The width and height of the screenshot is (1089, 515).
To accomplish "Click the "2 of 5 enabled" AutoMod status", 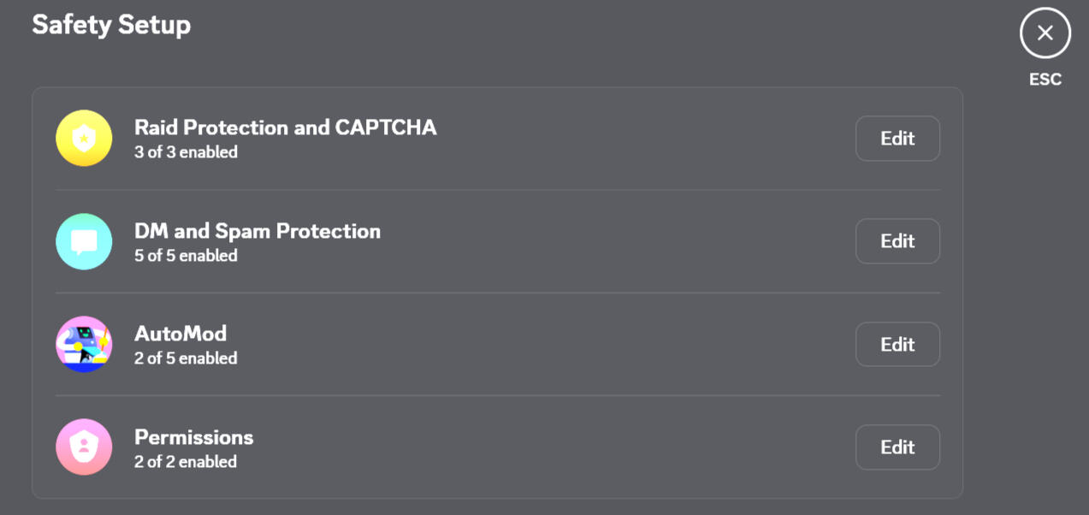I will click(x=186, y=358).
